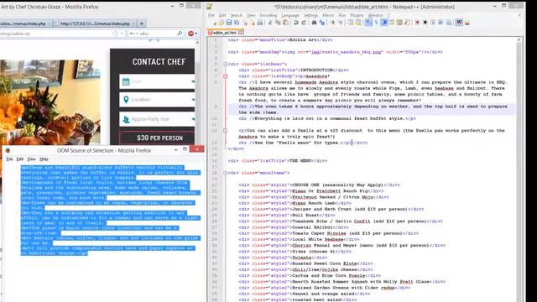Undo with the green Undo arrow icon
Screen dimensions: 537x302
pos(295,23)
